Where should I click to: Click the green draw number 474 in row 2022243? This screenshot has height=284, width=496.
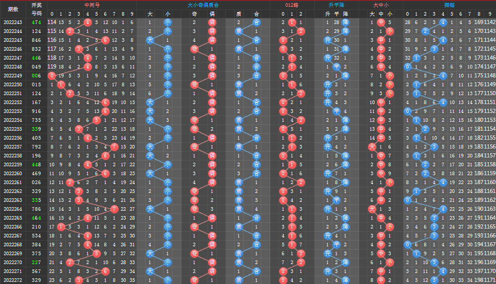tap(37, 22)
